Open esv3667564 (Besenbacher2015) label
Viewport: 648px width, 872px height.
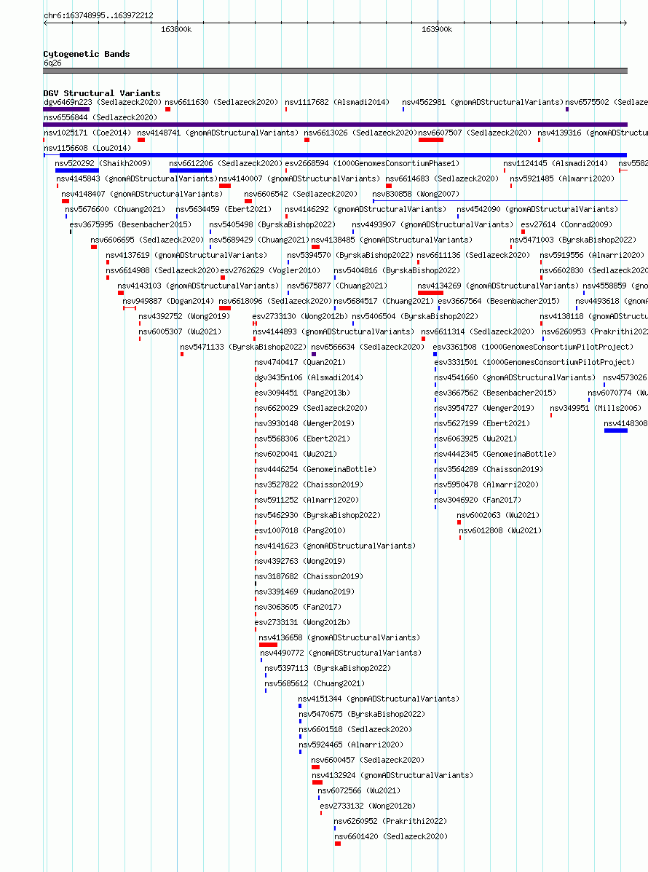pyautogui.click(x=499, y=301)
